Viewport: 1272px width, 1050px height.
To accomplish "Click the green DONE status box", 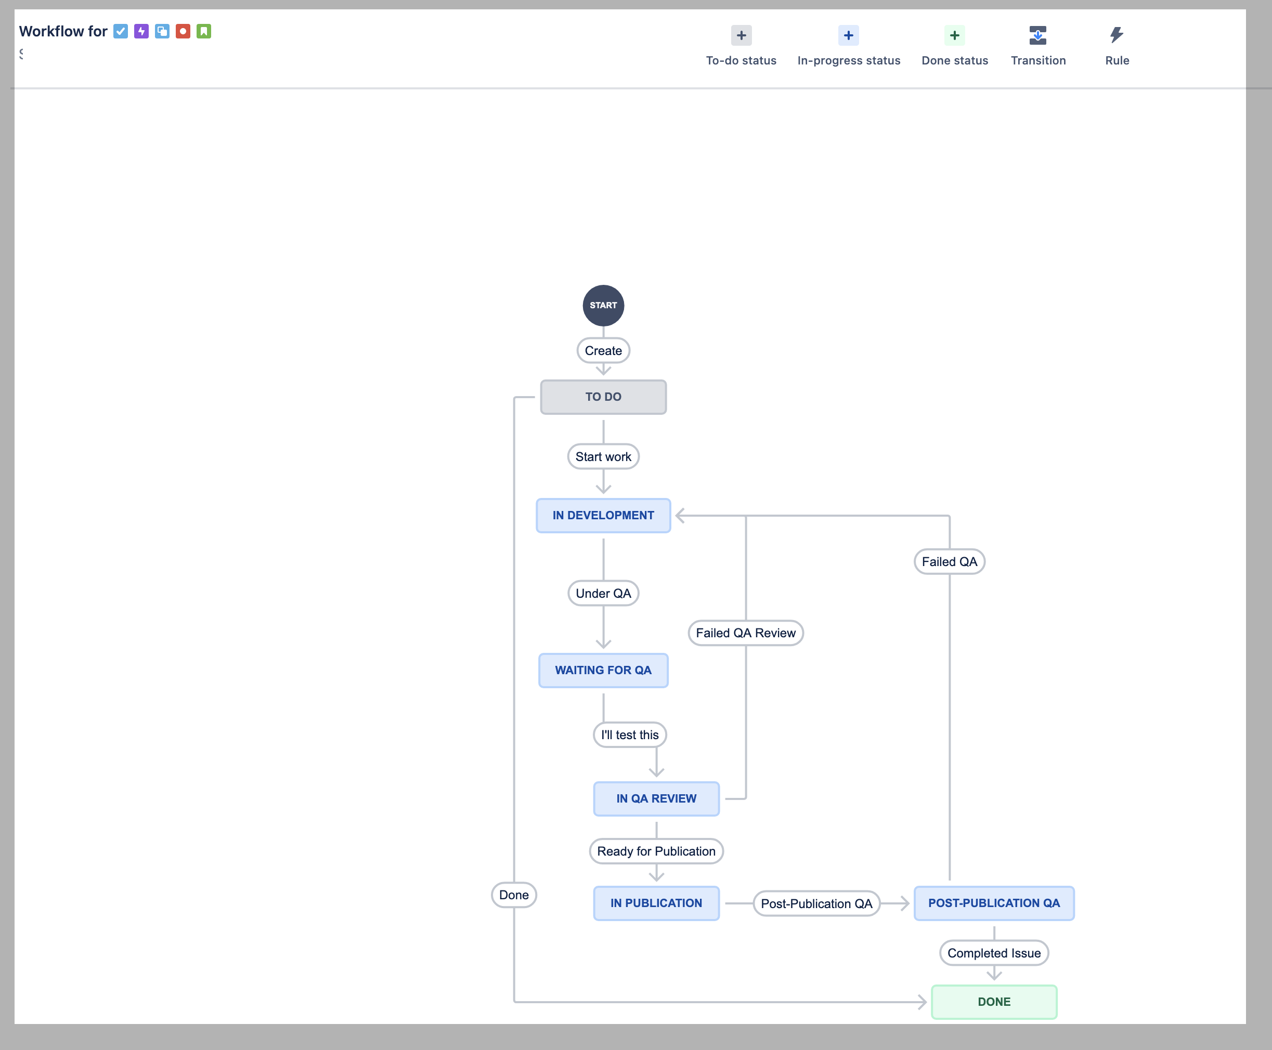I will click(x=993, y=1002).
